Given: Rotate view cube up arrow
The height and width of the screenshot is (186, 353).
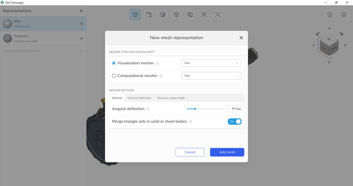Looking at the screenshot, I should point(329,29).
